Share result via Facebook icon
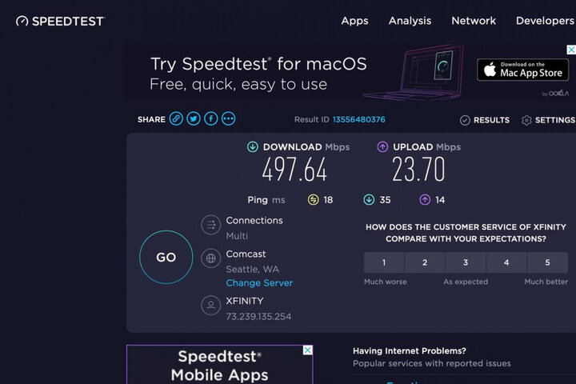 click(211, 119)
